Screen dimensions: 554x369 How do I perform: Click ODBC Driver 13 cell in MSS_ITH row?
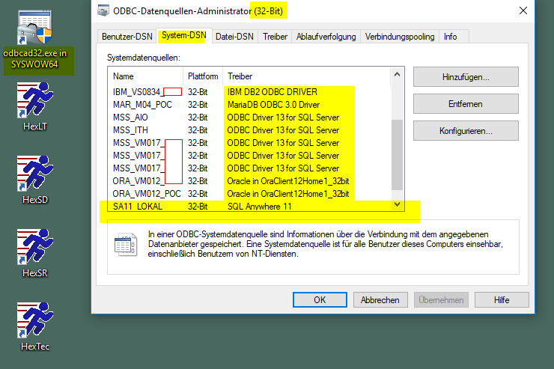click(283, 130)
